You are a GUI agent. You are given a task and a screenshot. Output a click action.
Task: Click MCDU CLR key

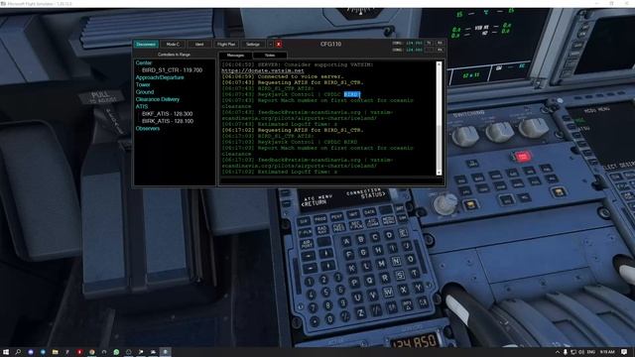tap(423, 302)
